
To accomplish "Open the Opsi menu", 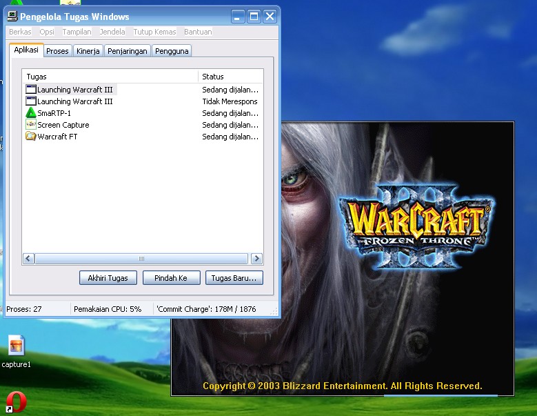I will coord(47,32).
